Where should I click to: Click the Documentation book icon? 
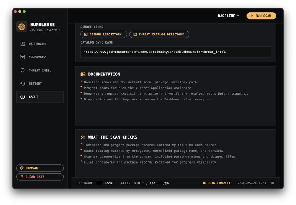point(83,74)
